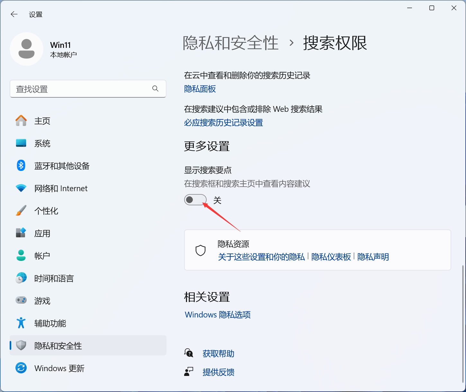Click the 个性化 paintbrush icon

tap(21, 211)
